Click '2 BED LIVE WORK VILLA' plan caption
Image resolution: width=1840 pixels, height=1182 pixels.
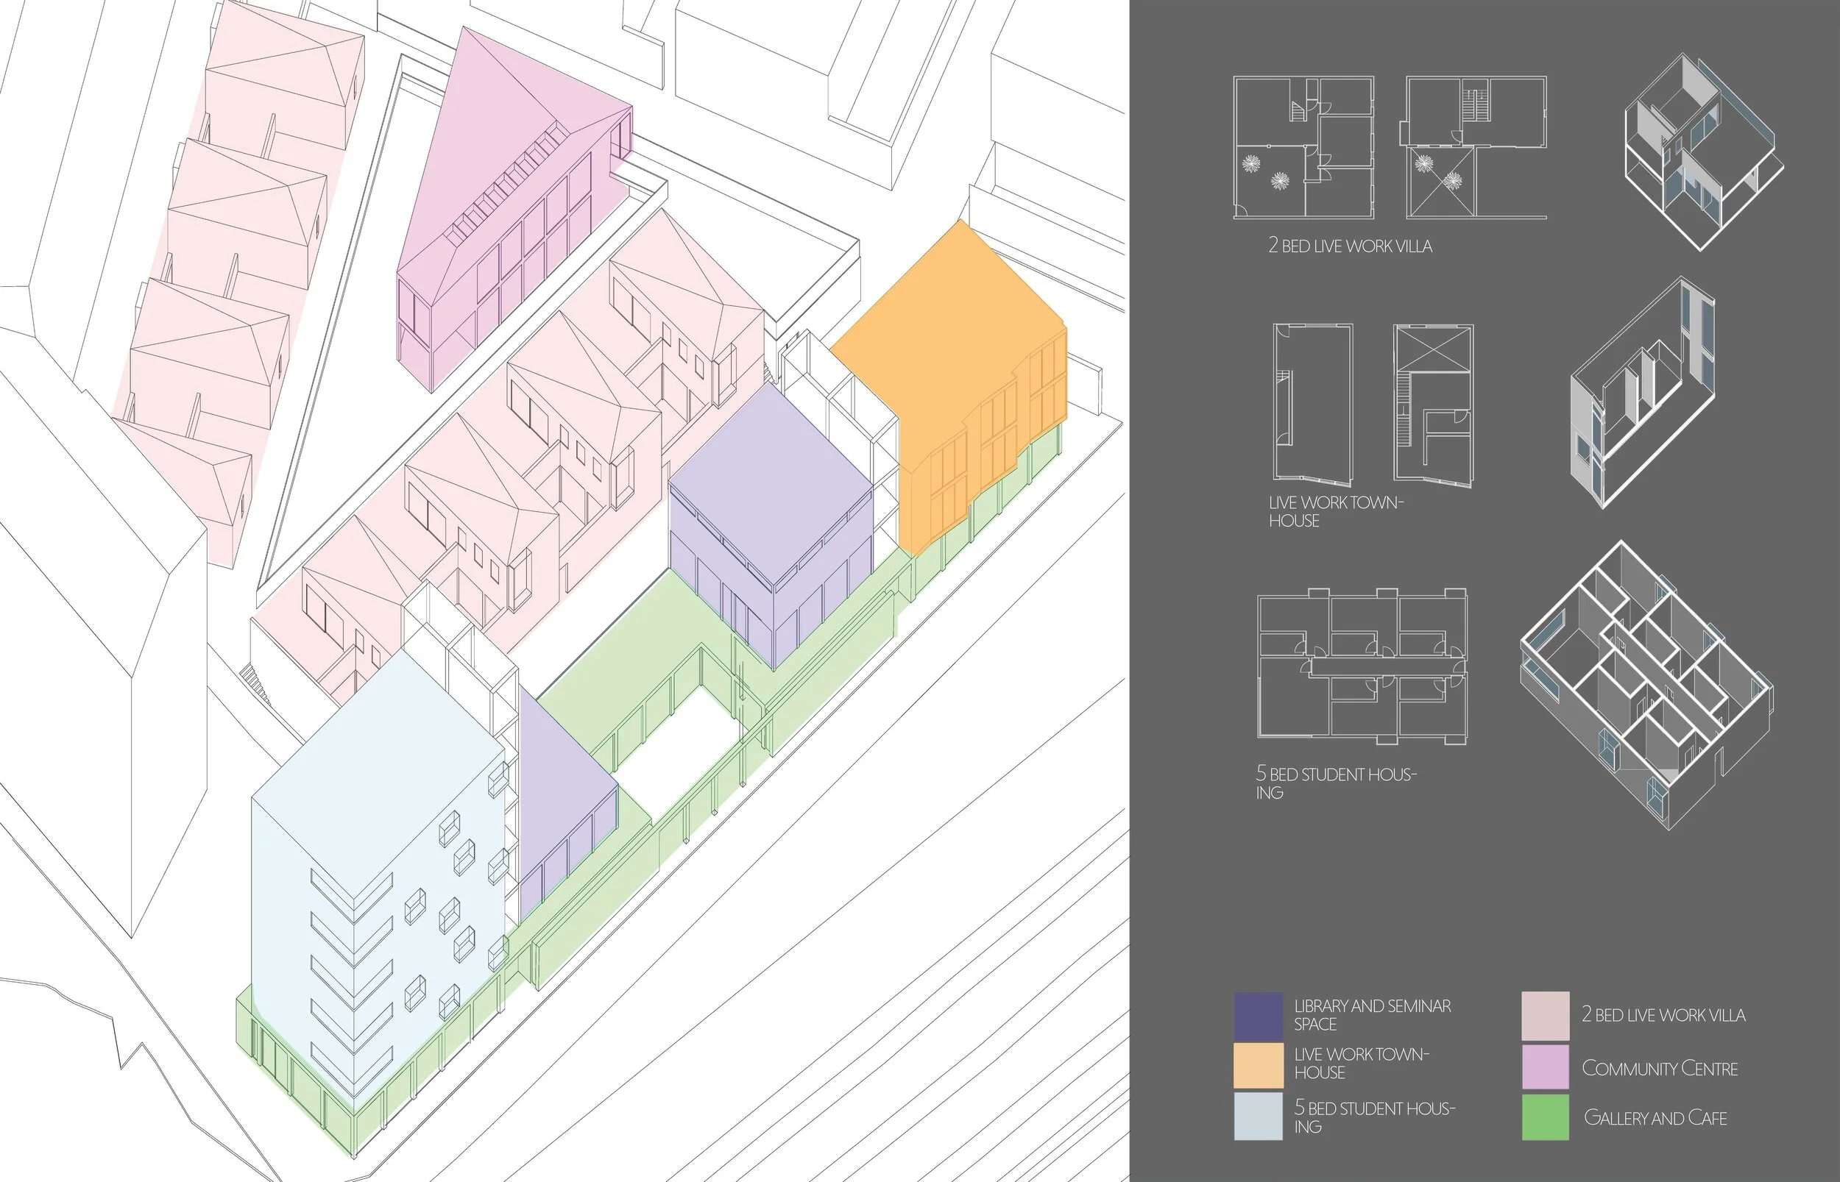click(x=1350, y=246)
